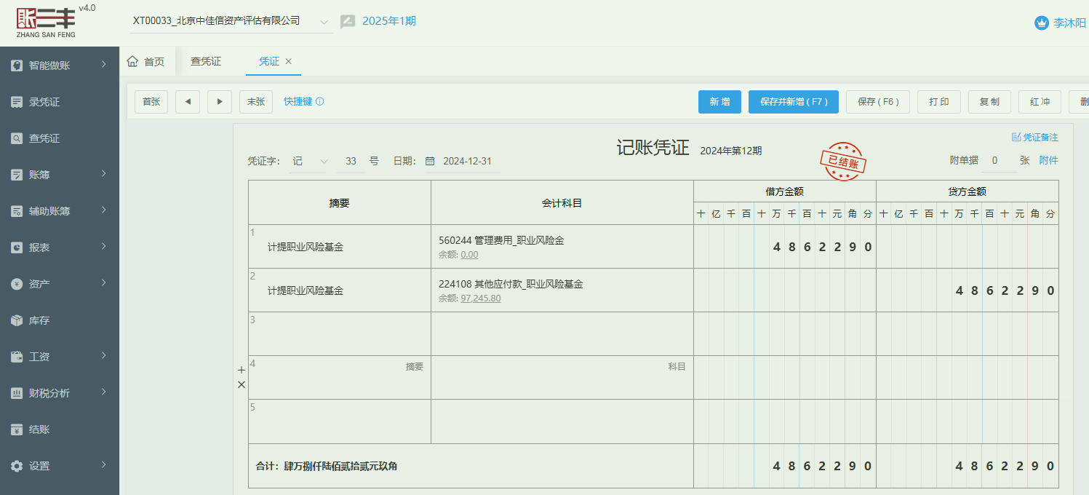The width and height of the screenshot is (1089, 495).
Task: Click the plus icon to add row
Action: click(242, 370)
